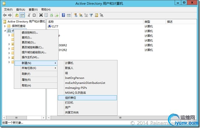The width and height of the screenshot is (200, 128).
Task: Select 更改域控制器(C)... menu entry
Action: tap(36, 47)
